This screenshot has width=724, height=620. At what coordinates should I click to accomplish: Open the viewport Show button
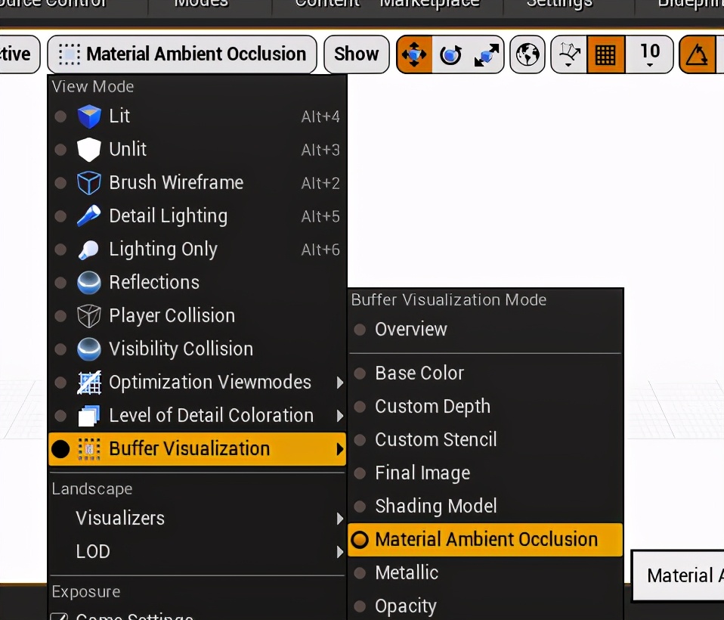click(357, 54)
